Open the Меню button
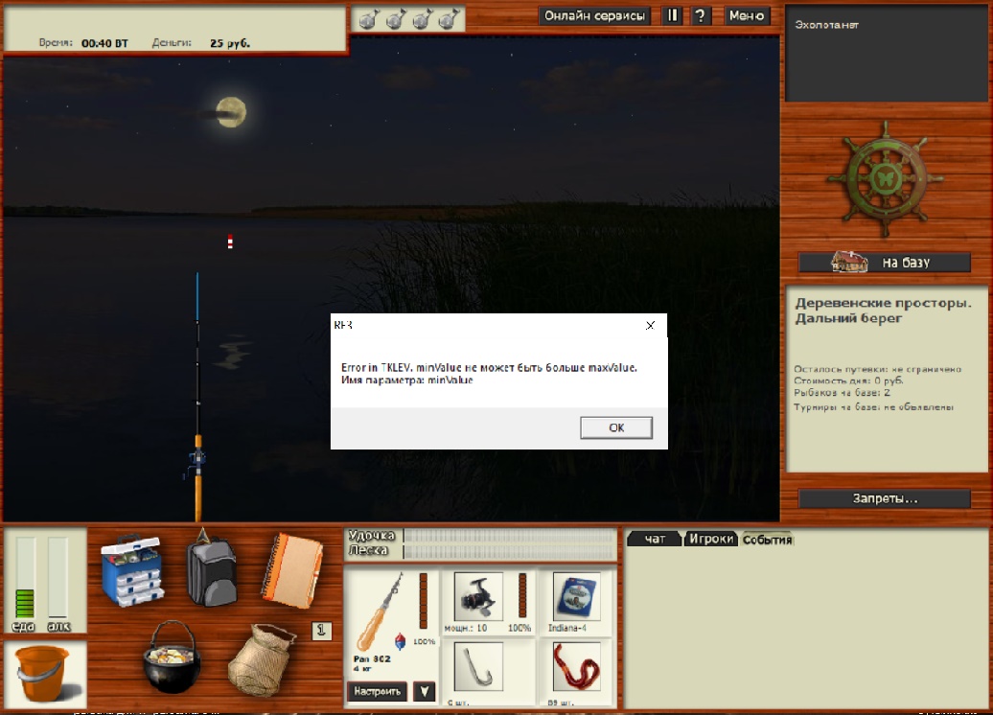993x715 pixels. point(747,16)
